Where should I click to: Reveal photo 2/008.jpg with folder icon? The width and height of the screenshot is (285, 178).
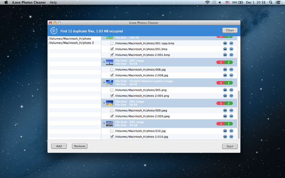tap(225, 75)
